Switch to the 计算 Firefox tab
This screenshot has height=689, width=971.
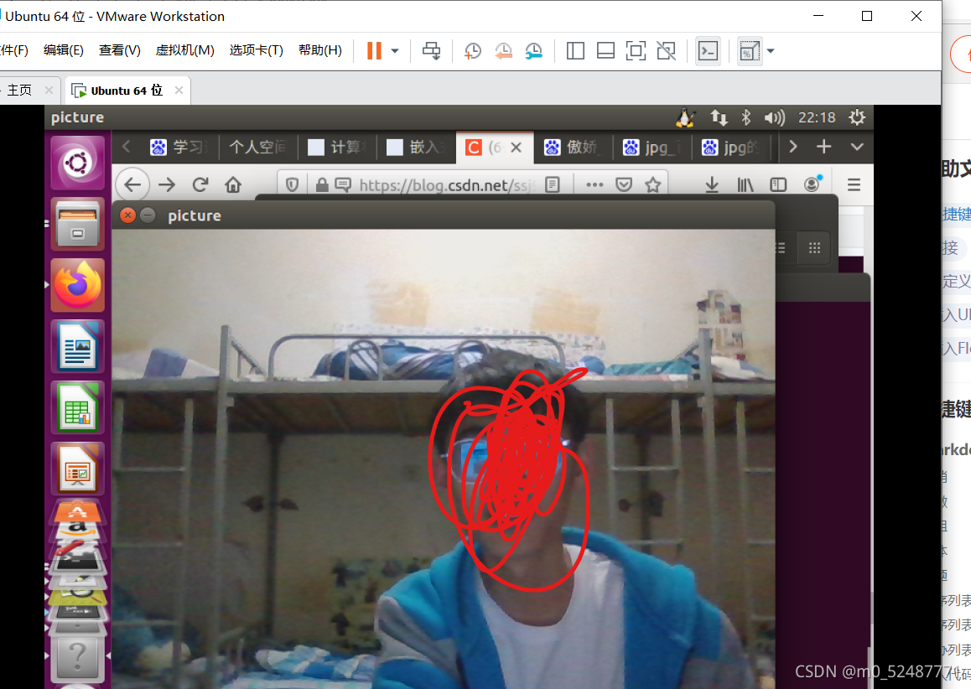click(x=337, y=148)
